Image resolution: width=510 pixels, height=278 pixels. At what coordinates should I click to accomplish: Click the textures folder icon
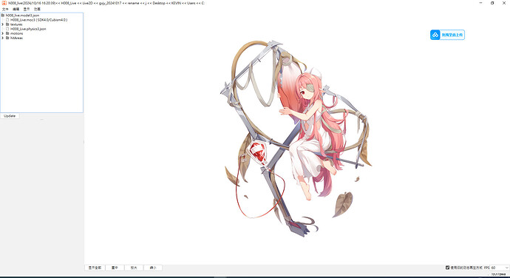pyautogui.click(x=7, y=24)
